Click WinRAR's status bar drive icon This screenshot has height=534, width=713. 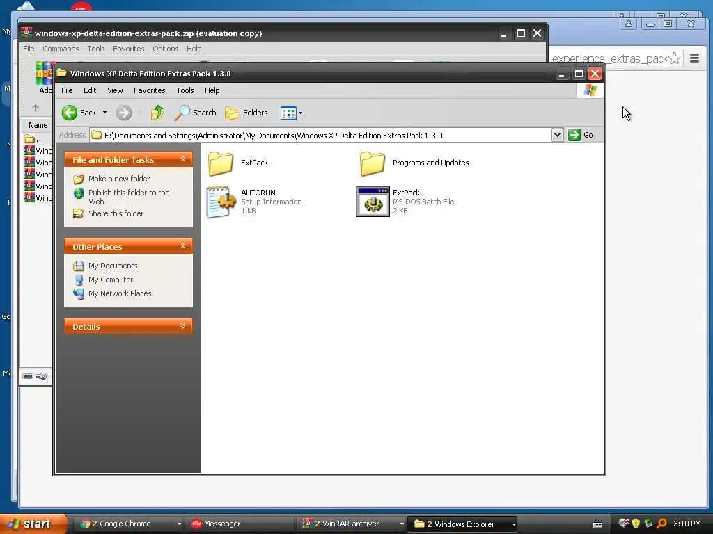tap(28, 376)
